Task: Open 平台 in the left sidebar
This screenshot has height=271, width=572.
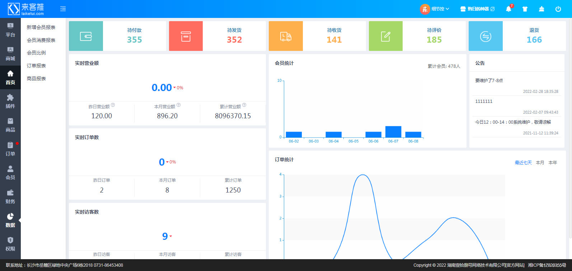Action: 10,30
